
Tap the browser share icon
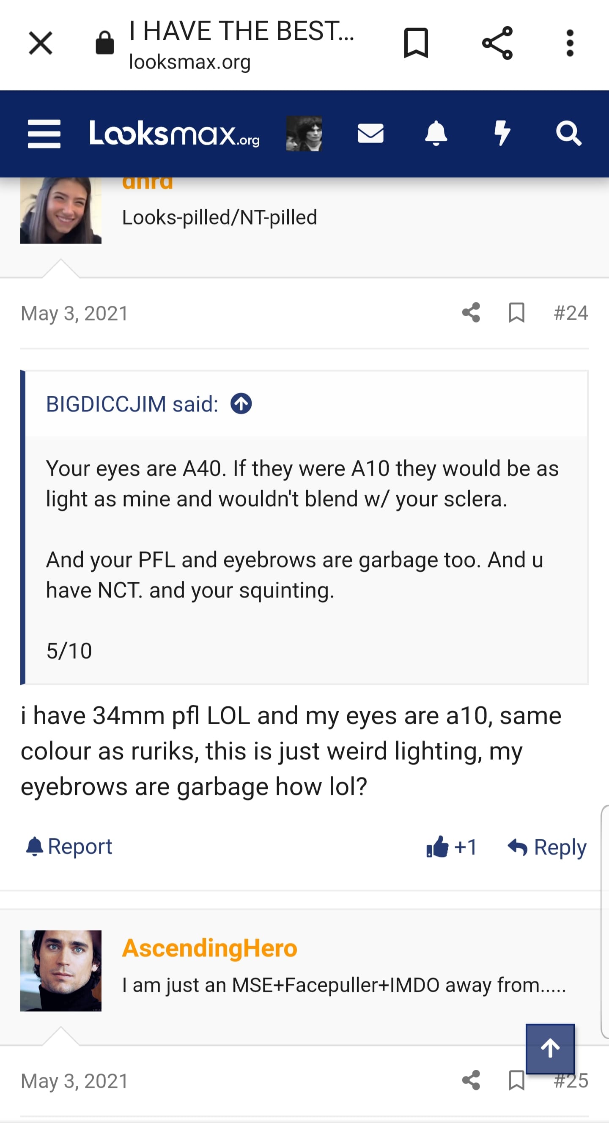497,43
